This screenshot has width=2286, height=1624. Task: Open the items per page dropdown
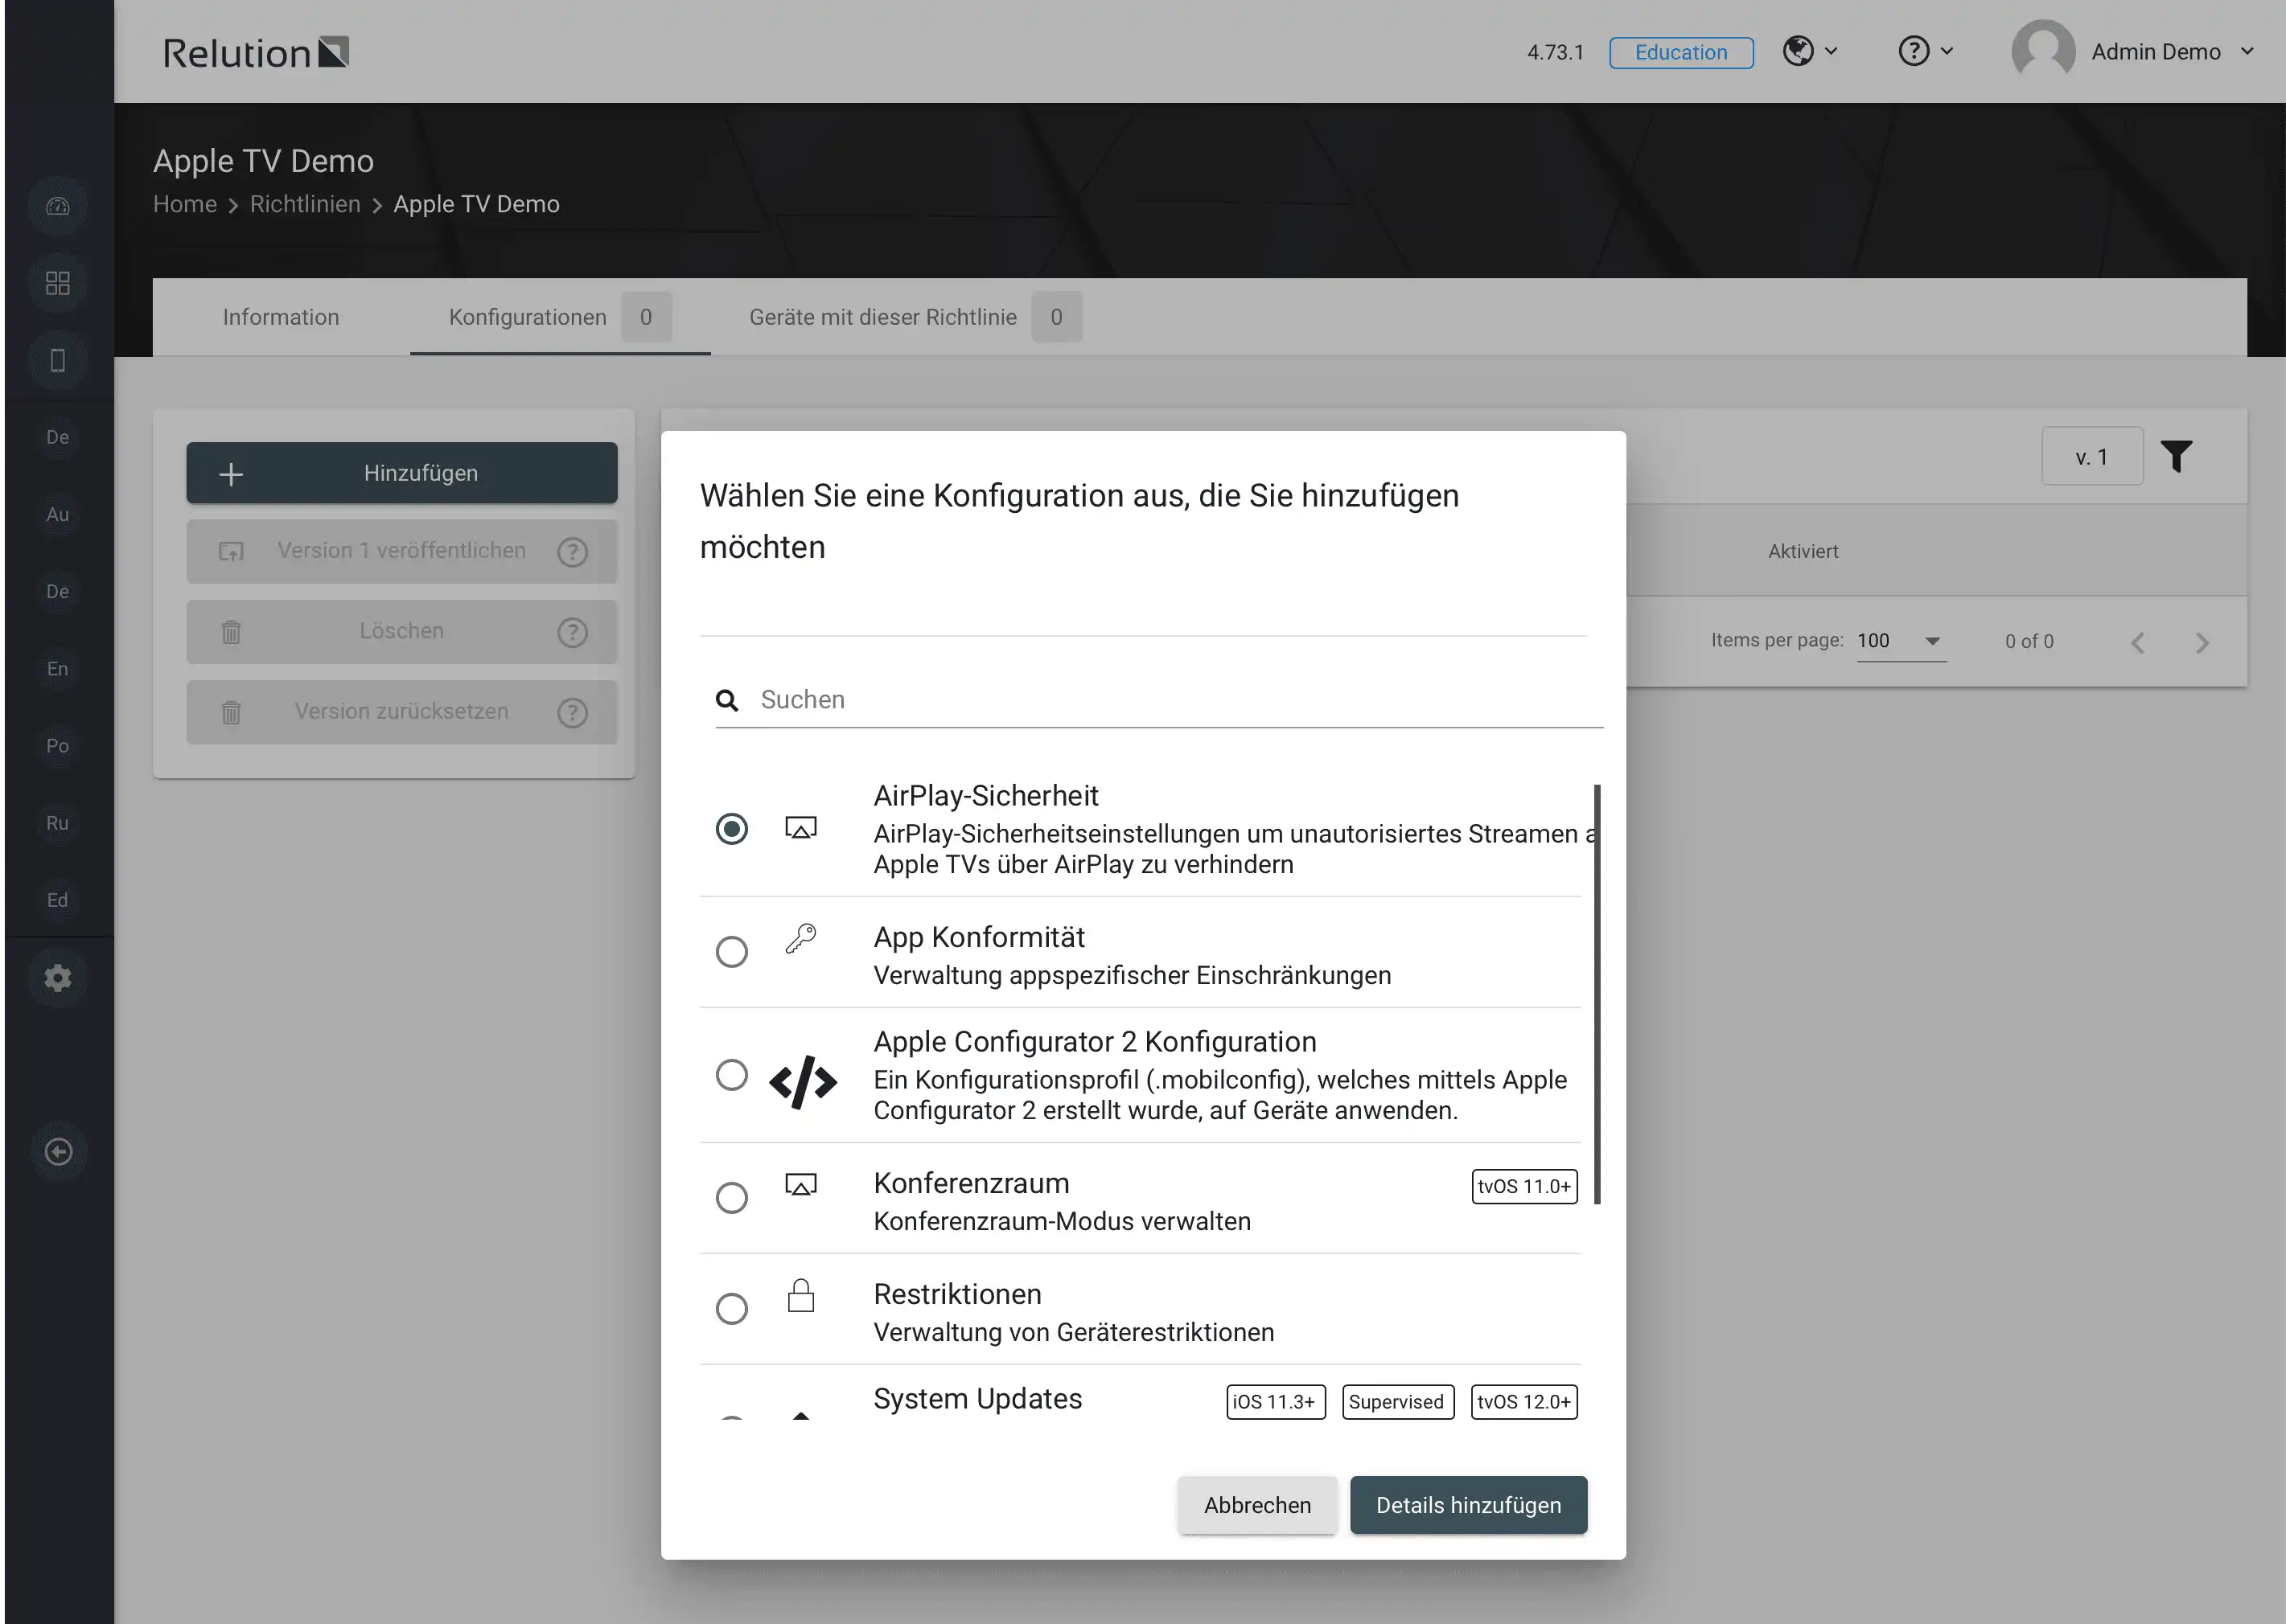click(1901, 641)
